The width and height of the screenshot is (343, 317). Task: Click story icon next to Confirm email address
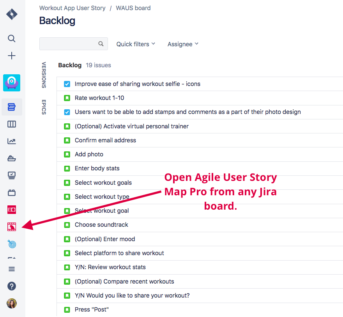(x=67, y=140)
